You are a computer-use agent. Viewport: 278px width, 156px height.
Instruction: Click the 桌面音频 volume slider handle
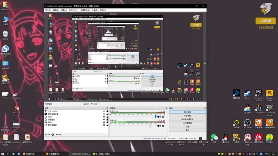pos(150,126)
